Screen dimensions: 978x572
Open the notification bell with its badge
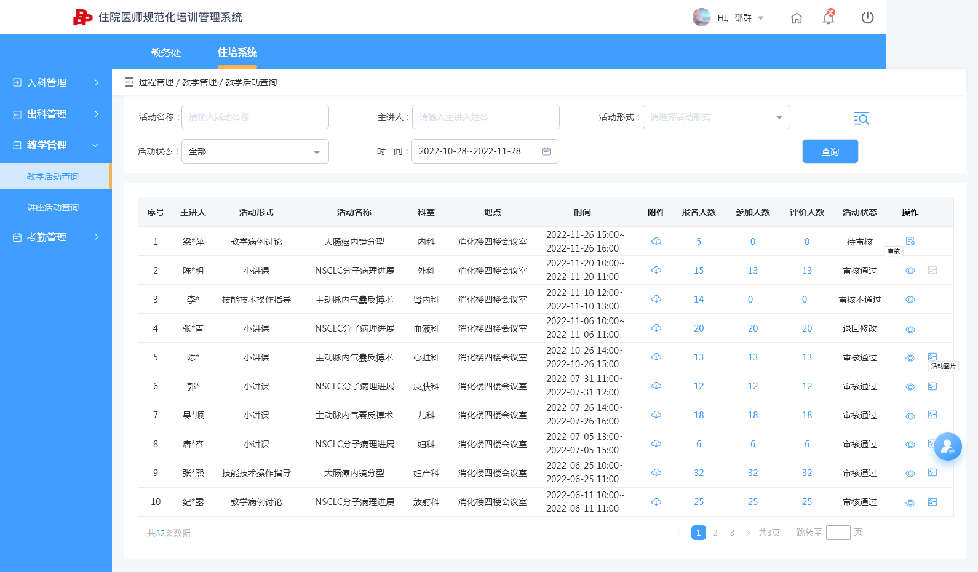[829, 17]
